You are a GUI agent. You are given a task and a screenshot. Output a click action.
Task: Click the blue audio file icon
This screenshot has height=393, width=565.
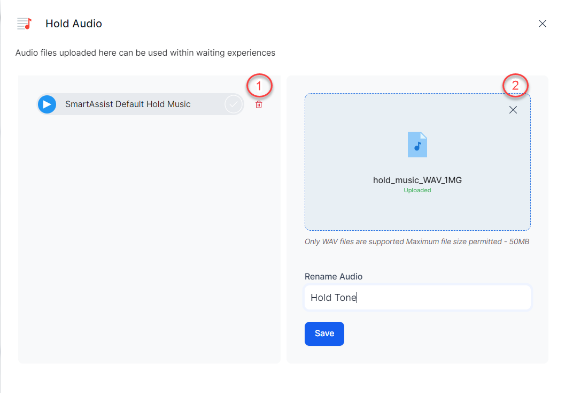[x=417, y=145]
